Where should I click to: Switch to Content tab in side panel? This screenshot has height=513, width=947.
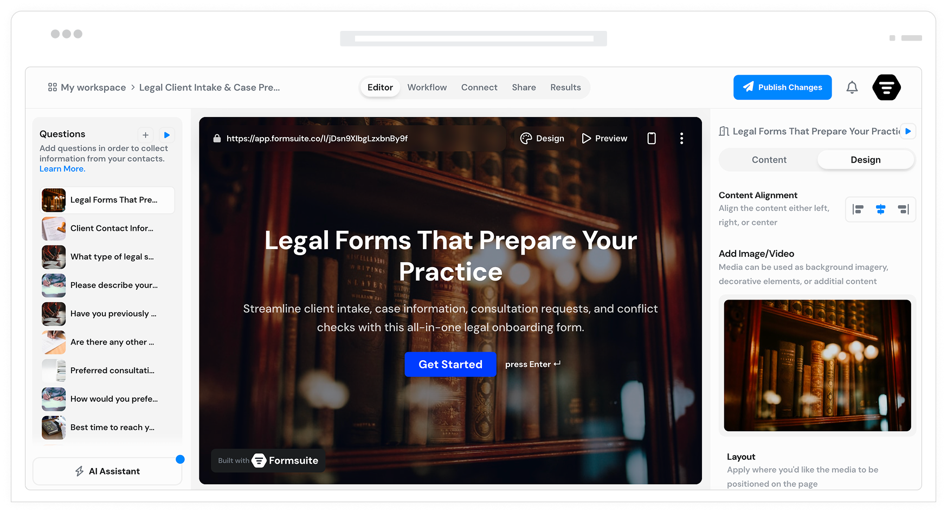769,160
